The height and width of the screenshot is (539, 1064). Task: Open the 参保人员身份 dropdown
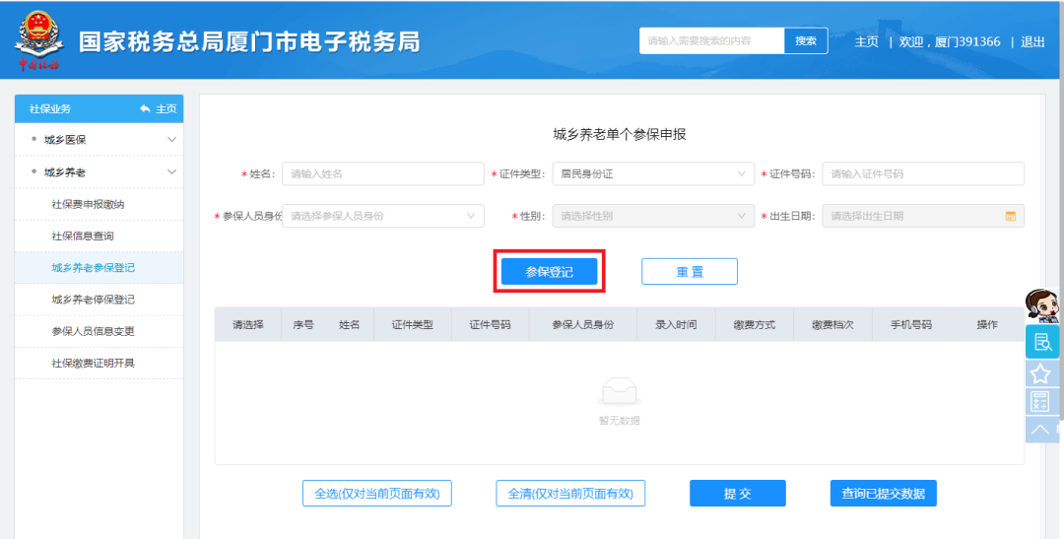(x=383, y=216)
